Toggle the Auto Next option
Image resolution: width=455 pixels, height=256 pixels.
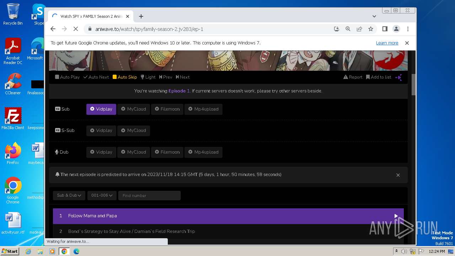pos(96,77)
